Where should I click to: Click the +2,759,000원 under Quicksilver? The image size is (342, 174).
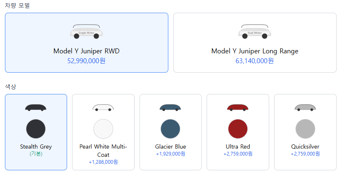tap(305, 154)
